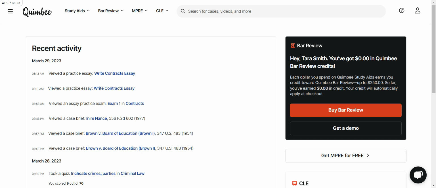Click the CLE card heading text

(304, 183)
